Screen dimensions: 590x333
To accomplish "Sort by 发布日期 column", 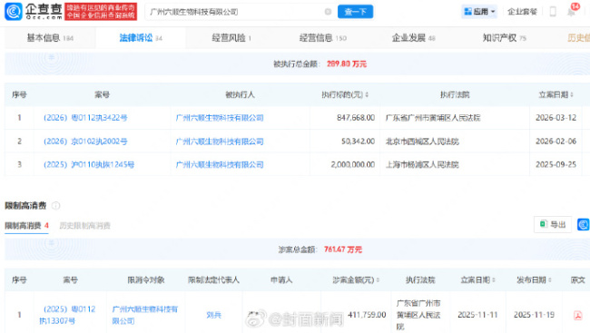I will [550, 280].
